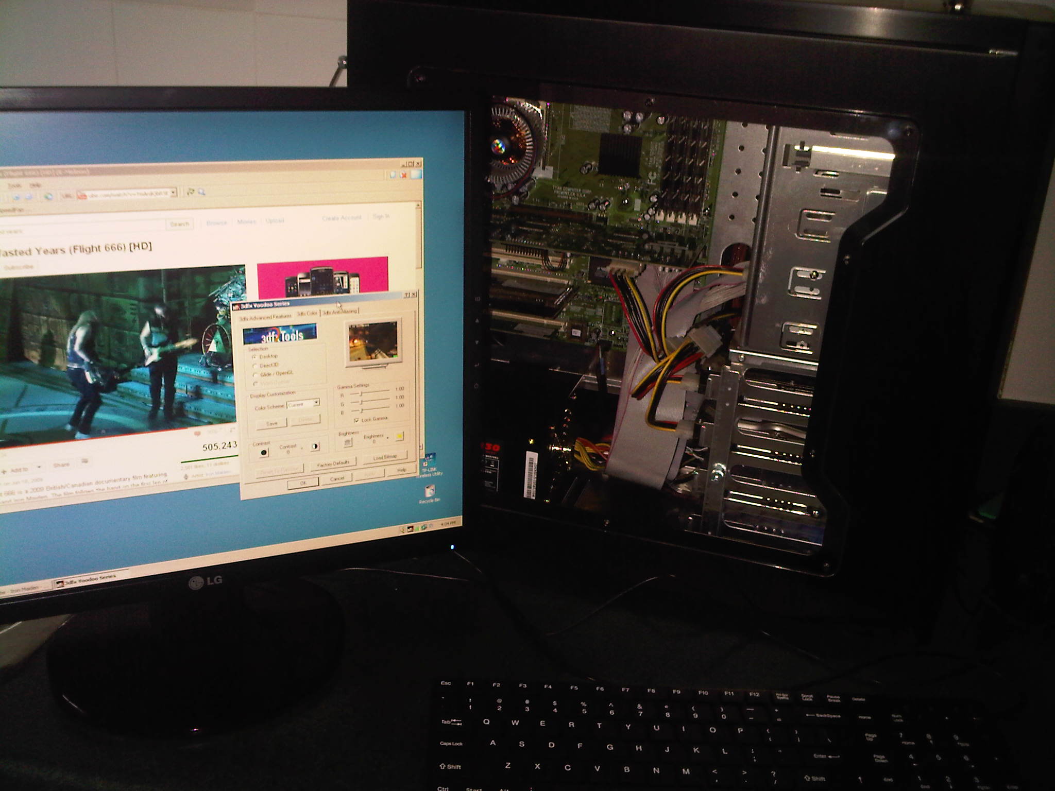Click the Factory Defaults button

pyautogui.click(x=333, y=463)
